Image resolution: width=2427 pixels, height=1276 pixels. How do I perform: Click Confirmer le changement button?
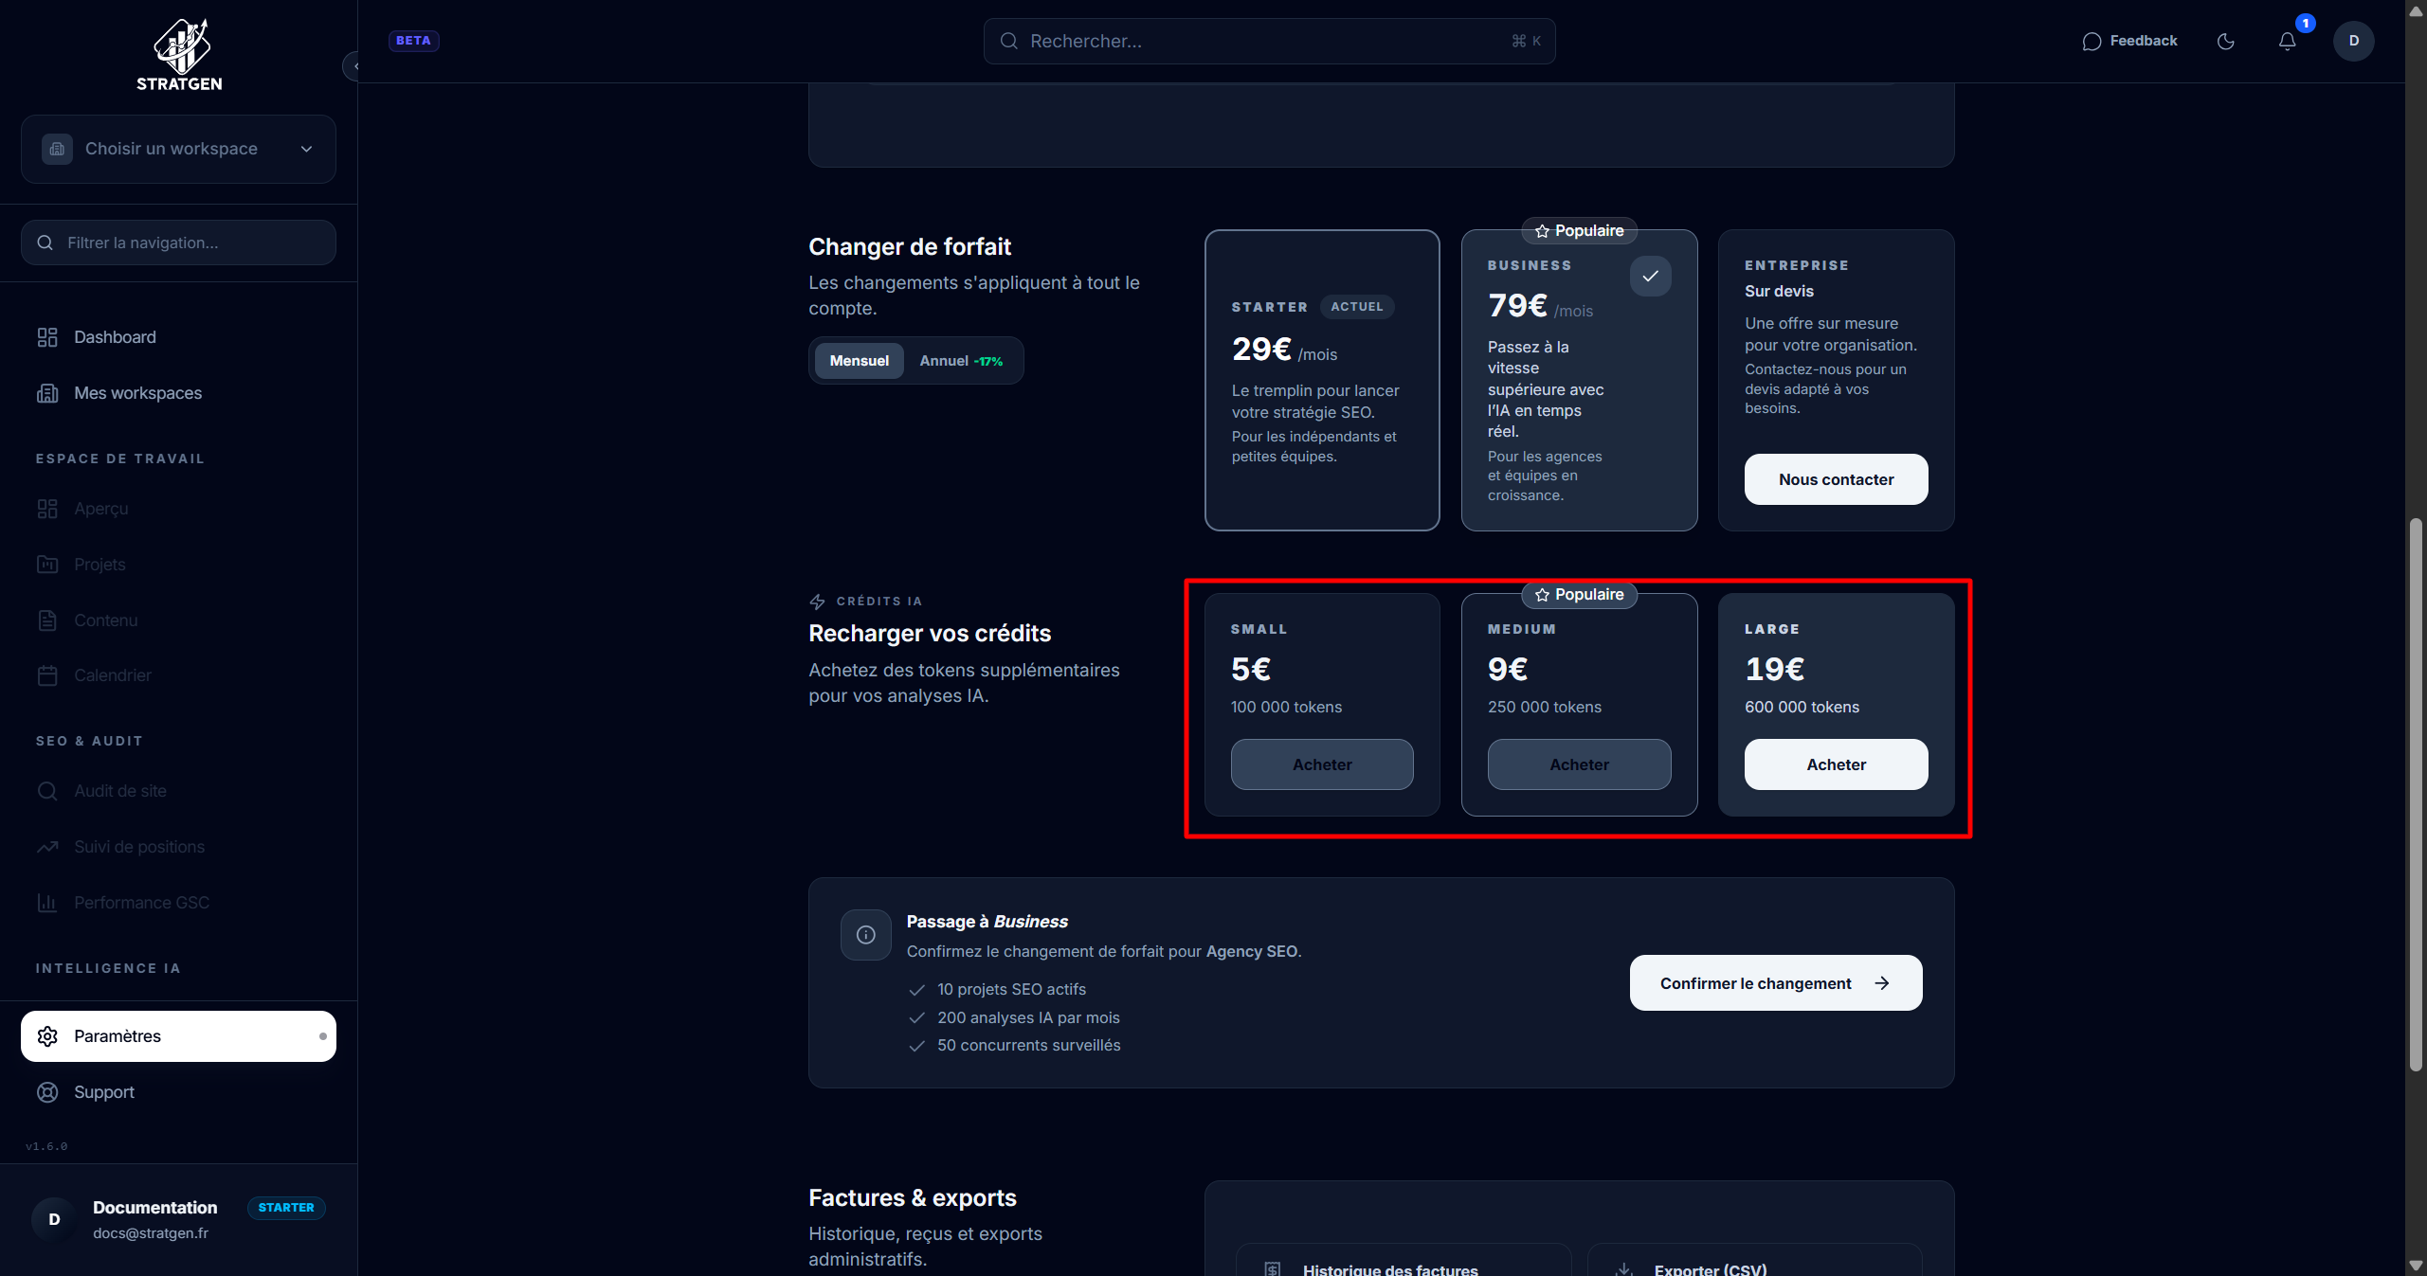[1775, 983]
